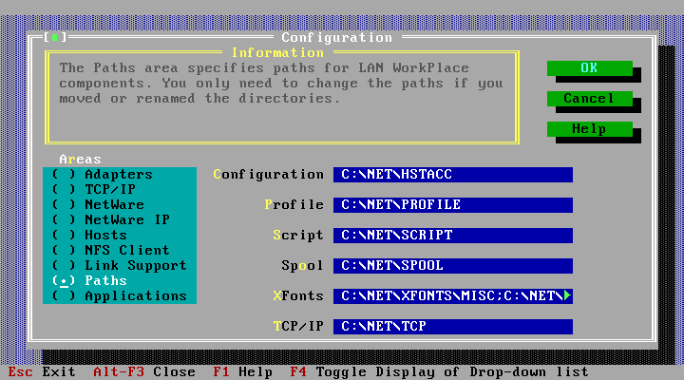Confirm changes with the OK button
This screenshot has width=684, height=380.
coord(590,68)
